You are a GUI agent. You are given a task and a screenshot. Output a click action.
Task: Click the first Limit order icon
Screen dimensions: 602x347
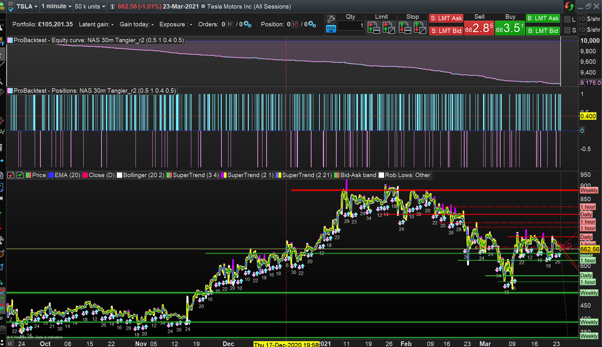[x=374, y=28]
